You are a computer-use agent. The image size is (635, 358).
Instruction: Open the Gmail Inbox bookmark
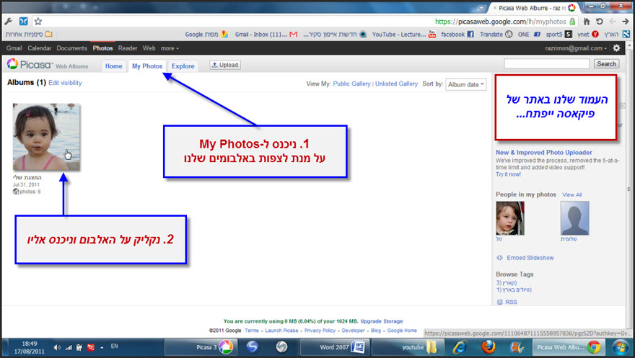266,35
